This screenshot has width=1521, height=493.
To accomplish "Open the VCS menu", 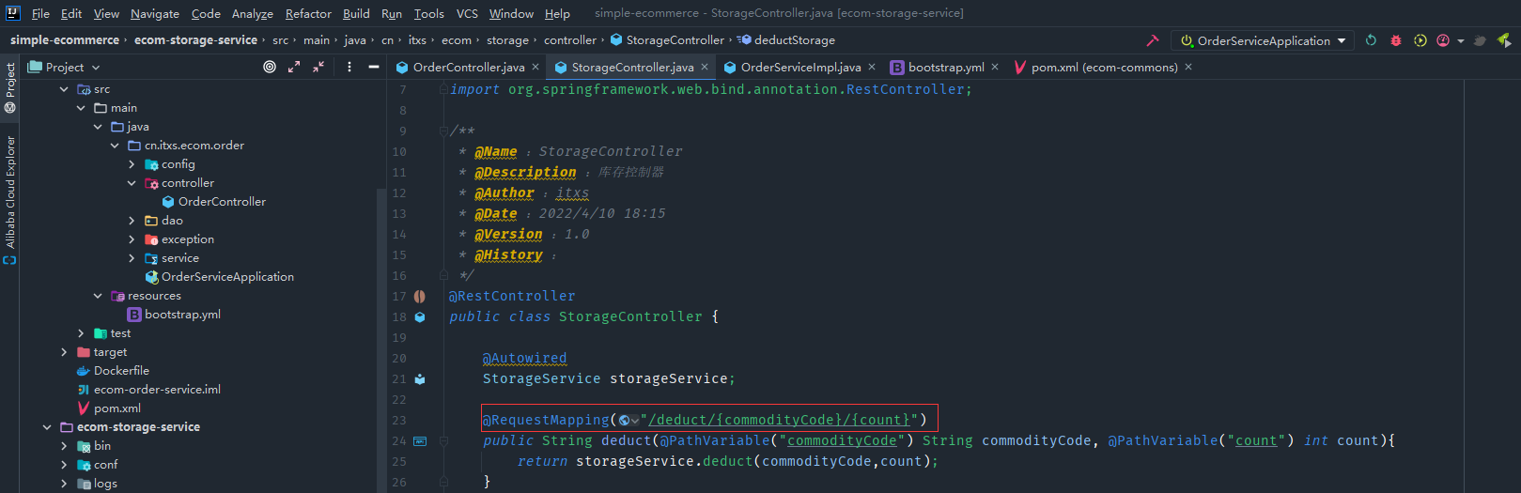I will coord(467,13).
